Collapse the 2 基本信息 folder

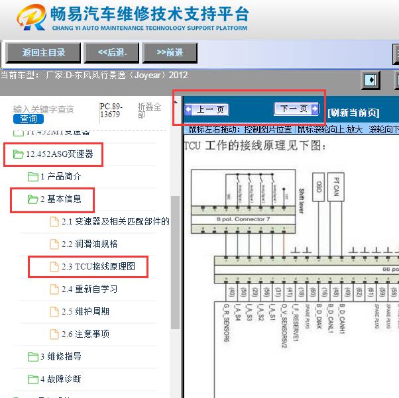click(60, 199)
